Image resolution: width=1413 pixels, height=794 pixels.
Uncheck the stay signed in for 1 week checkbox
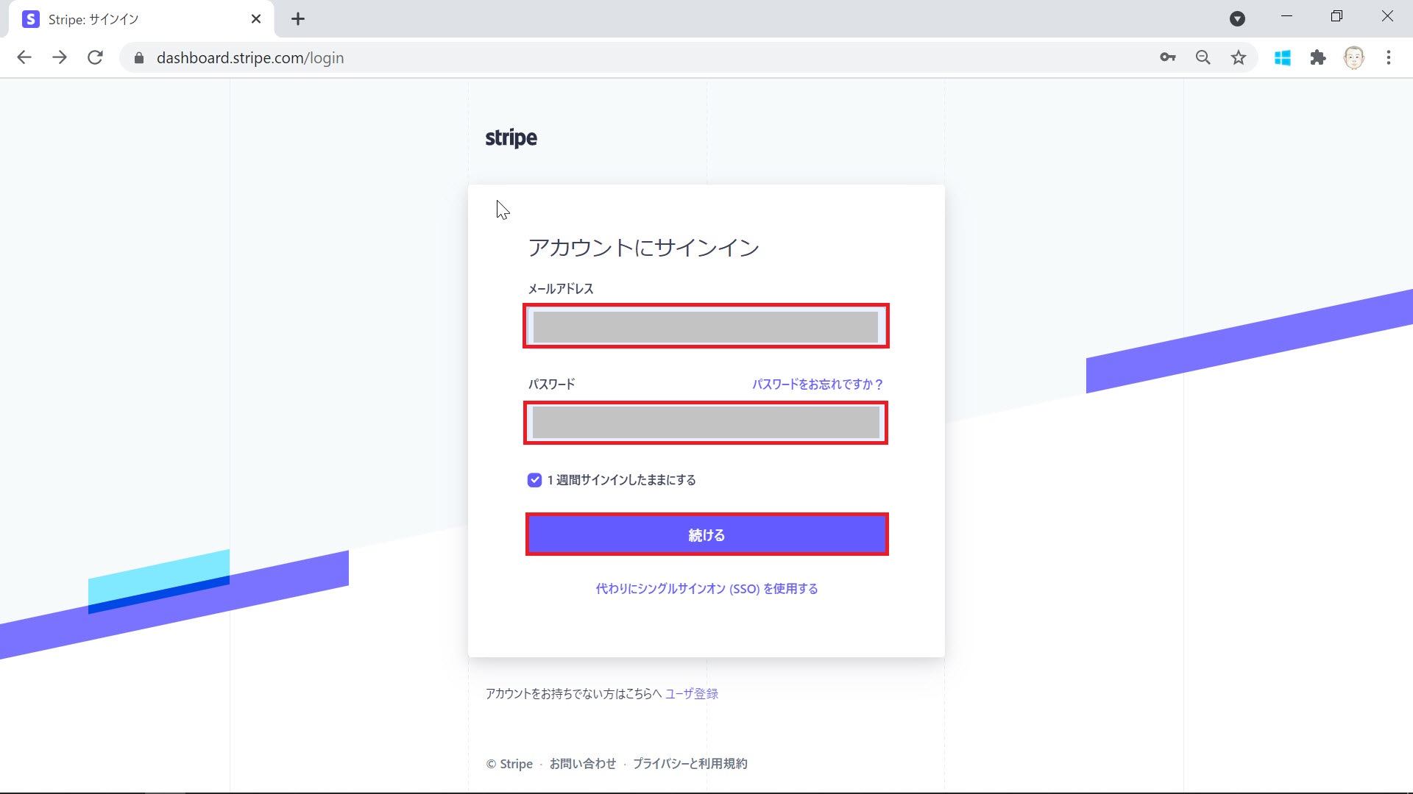(534, 479)
